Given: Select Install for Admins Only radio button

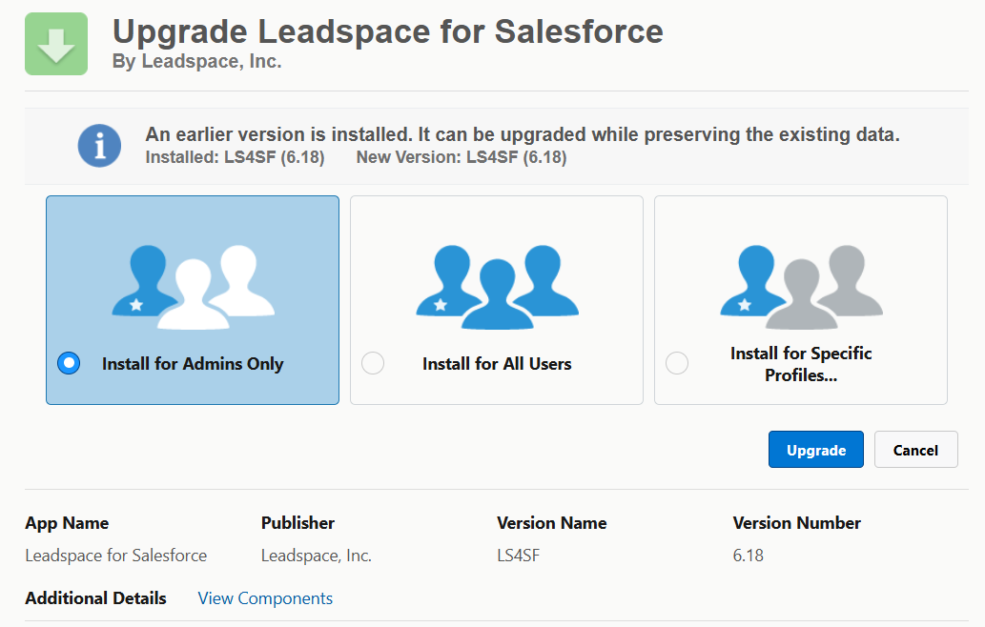Looking at the screenshot, I should [69, 363].
